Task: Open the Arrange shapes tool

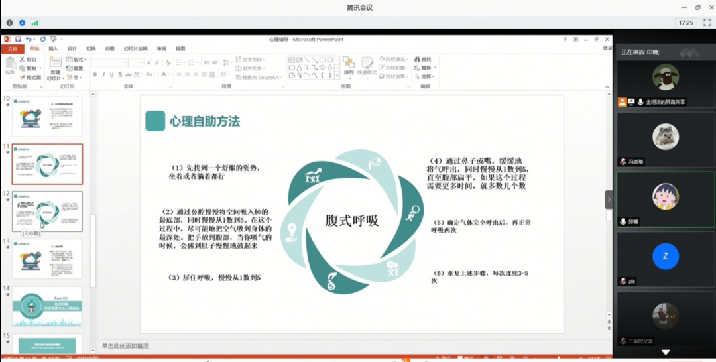Action: click(x=349, y=66)
